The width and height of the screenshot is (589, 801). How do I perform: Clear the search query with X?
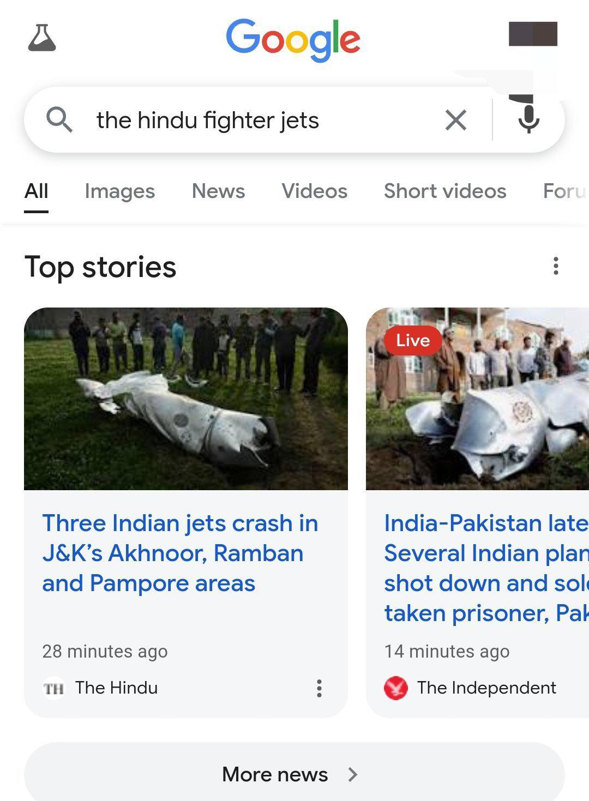click(x=456, y=120)
